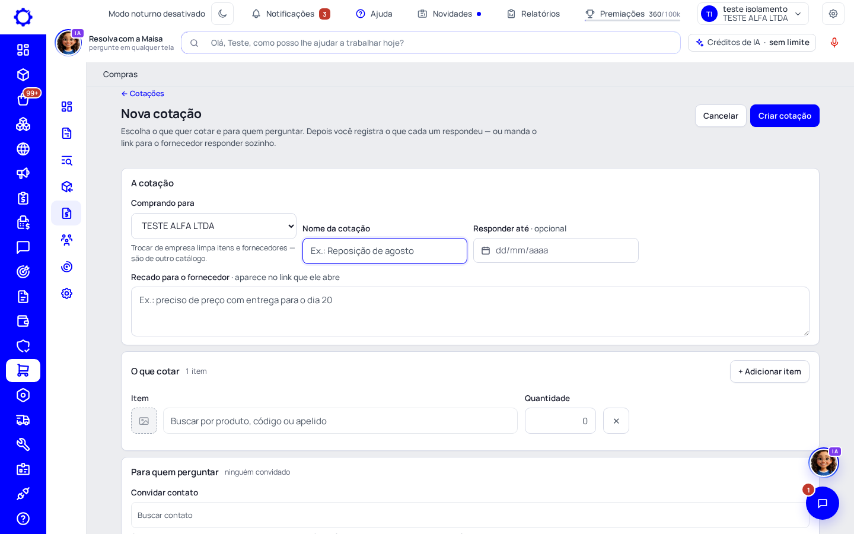Open Ajuda help menu item
The width and height of the screenshot is (854, 534).
pyautogui.click(x=374, y=14)
